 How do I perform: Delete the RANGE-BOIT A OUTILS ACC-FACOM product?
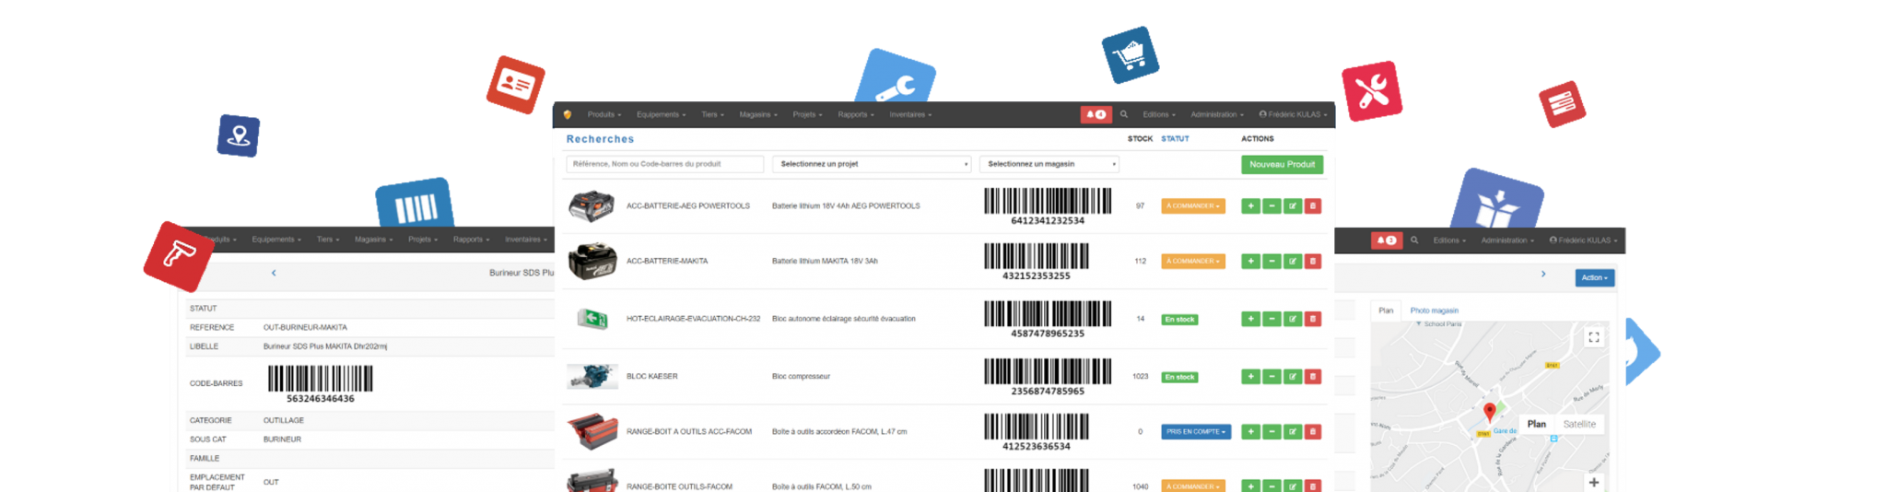(x=1313, y=431)
